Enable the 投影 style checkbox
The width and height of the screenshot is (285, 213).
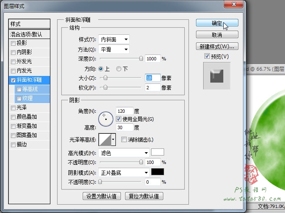coord(13,43)
